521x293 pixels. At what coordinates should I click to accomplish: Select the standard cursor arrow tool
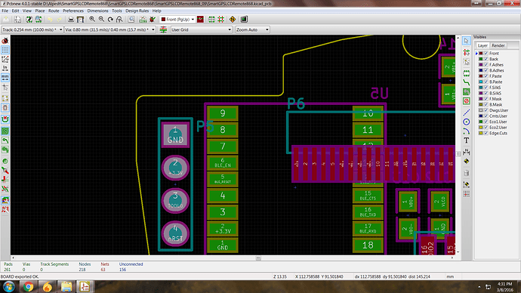(x=467, y=41)
